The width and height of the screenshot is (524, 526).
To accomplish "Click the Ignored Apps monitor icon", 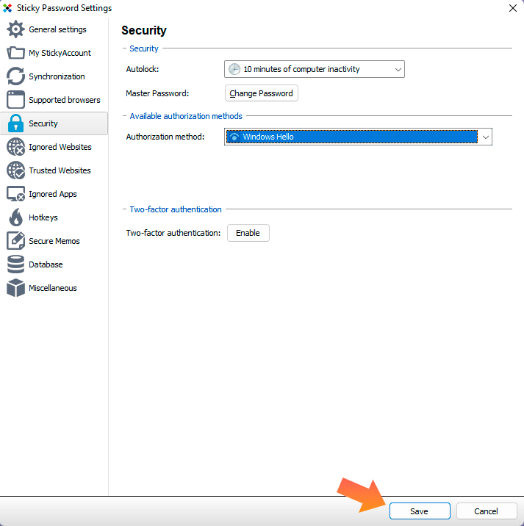I will coord(15,193).
